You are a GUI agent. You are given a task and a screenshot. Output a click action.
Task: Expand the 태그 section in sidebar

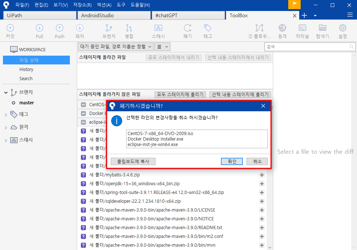[x=6, y=115]
